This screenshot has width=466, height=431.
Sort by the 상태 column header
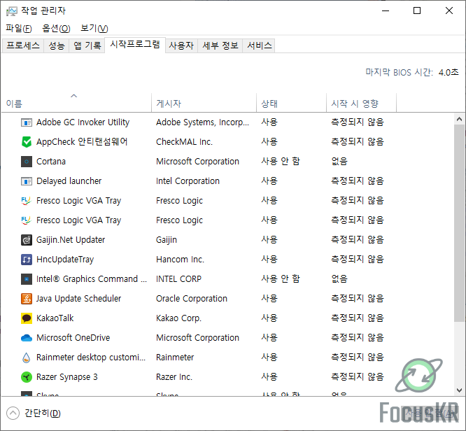(x=291, y=103)
